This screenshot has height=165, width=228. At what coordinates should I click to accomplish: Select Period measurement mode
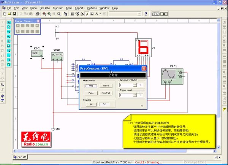pyautogui.click(x=106, y=86)
